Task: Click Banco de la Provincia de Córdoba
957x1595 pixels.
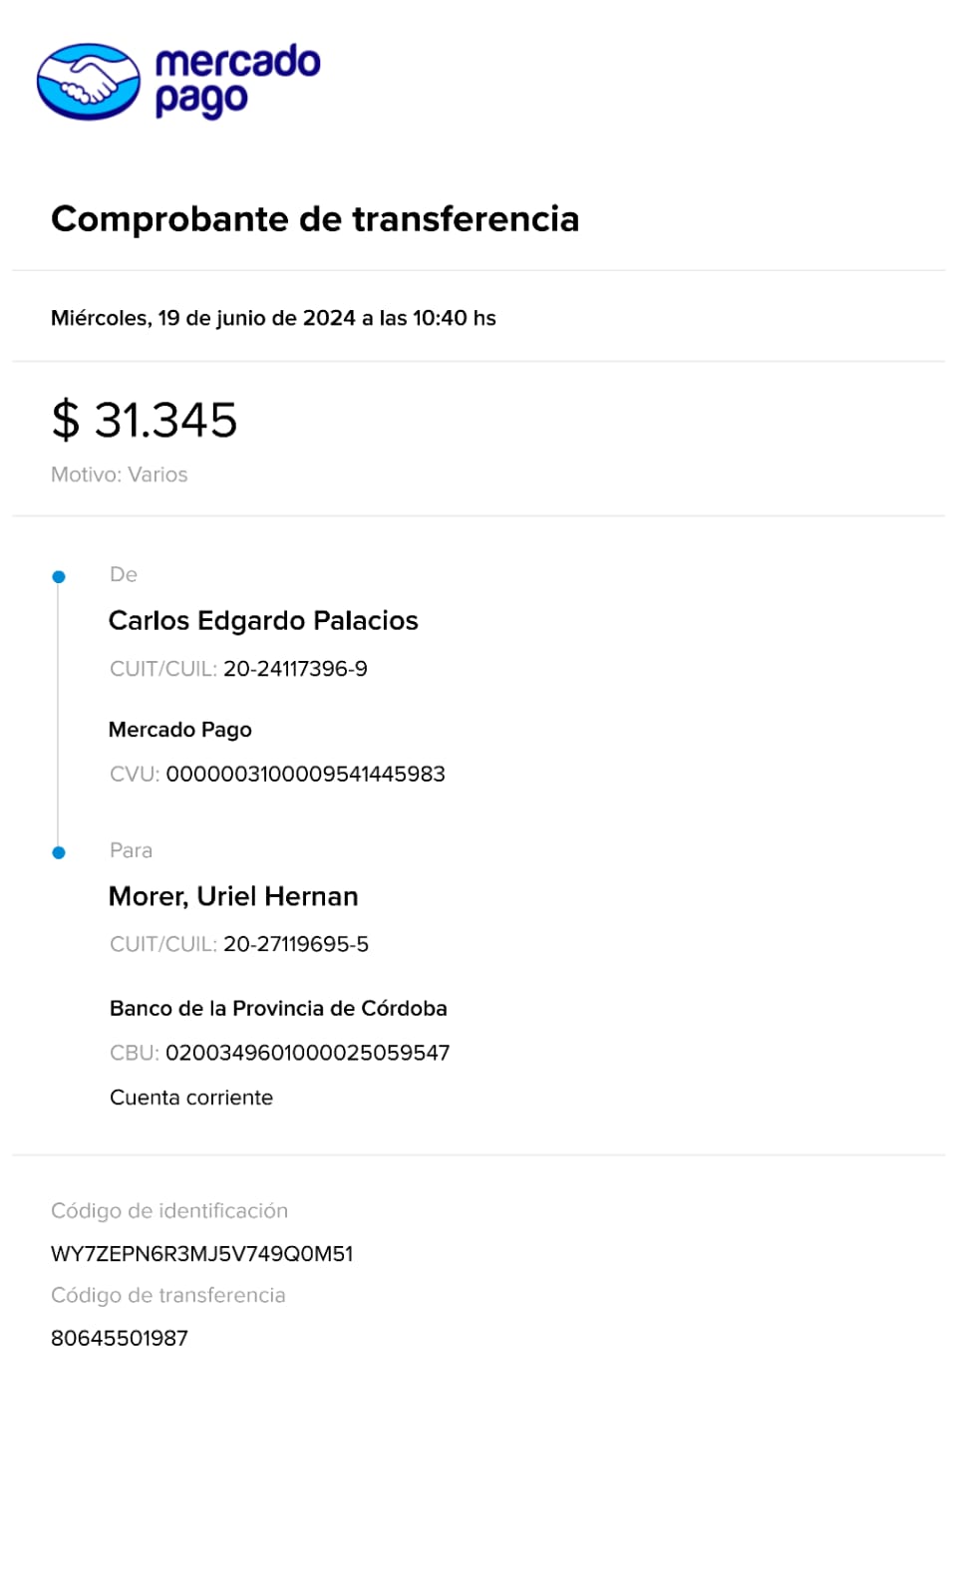Action: (x=278, y=1008)
